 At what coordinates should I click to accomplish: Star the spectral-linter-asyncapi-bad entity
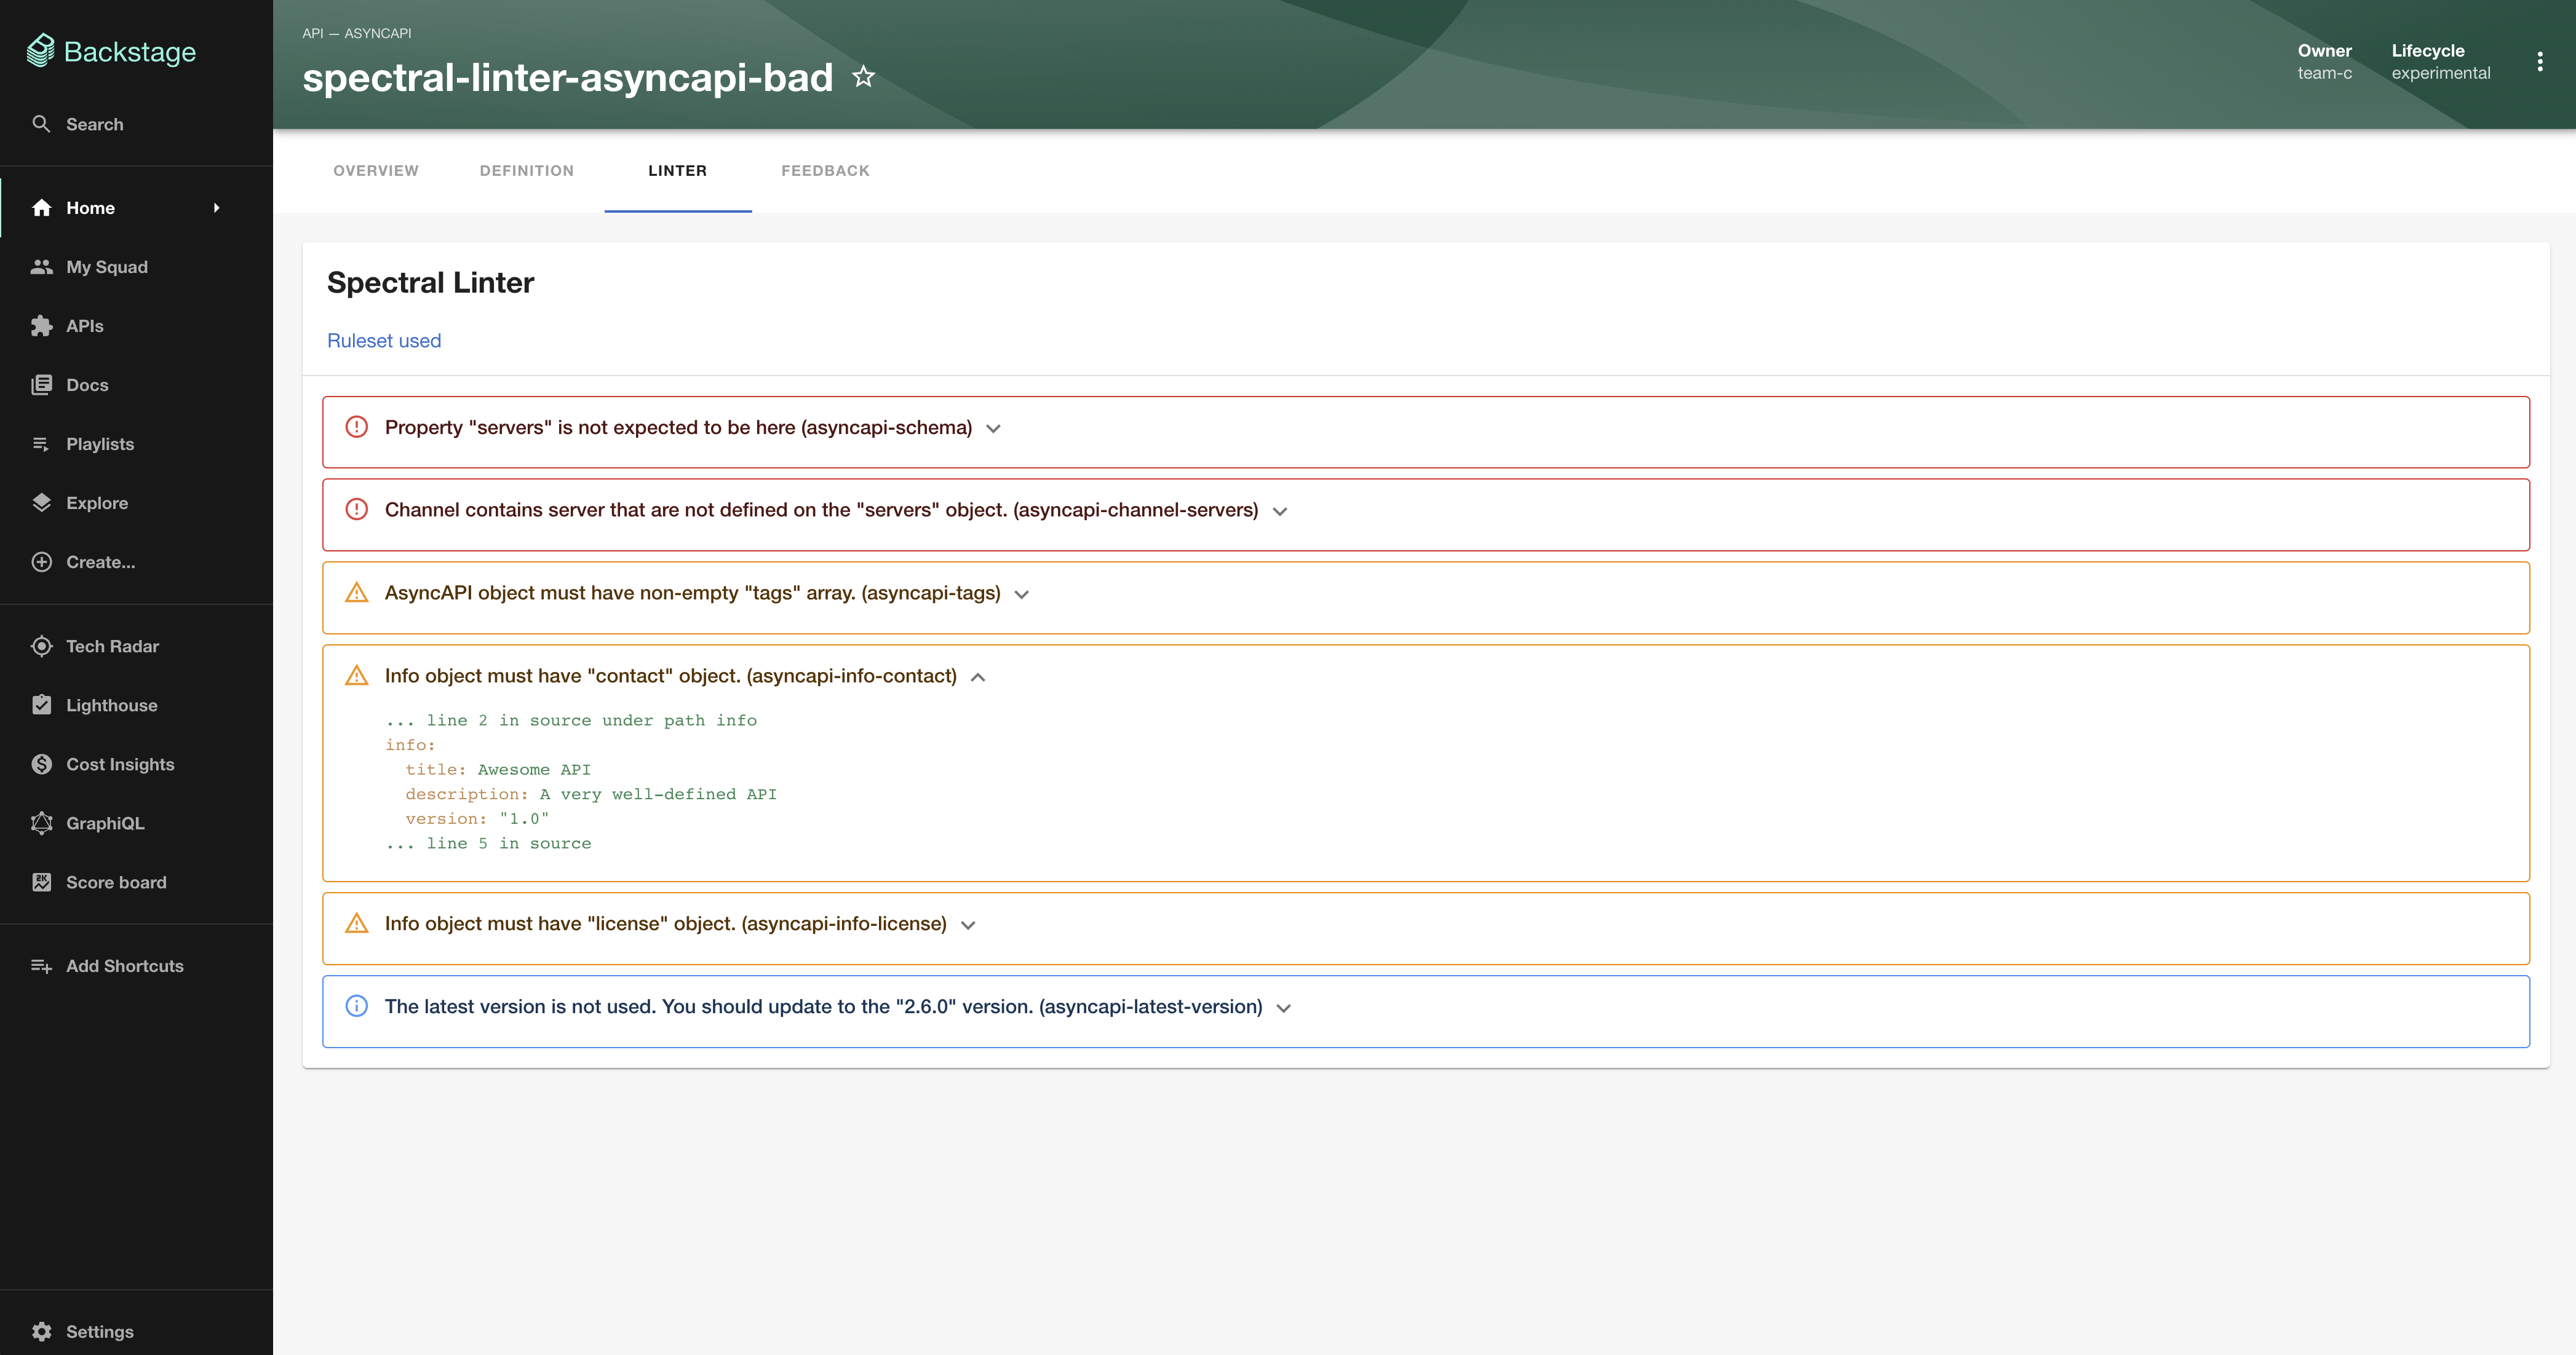863,77
